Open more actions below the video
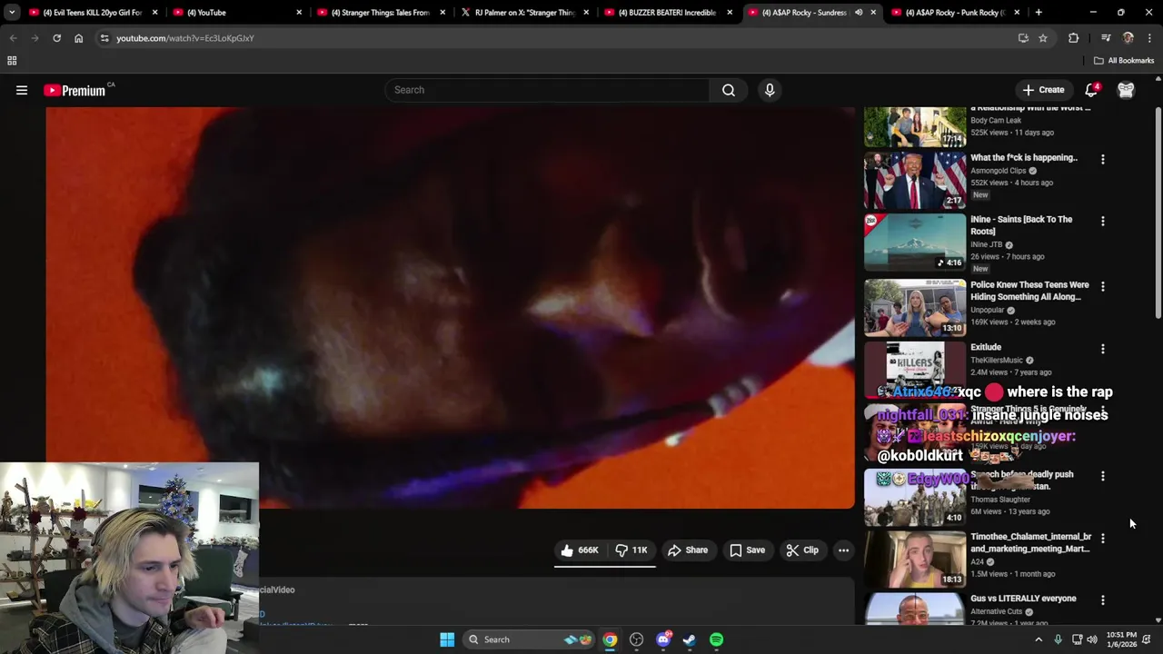Viewport: 1163px width, 654px height. click(843, 550)
